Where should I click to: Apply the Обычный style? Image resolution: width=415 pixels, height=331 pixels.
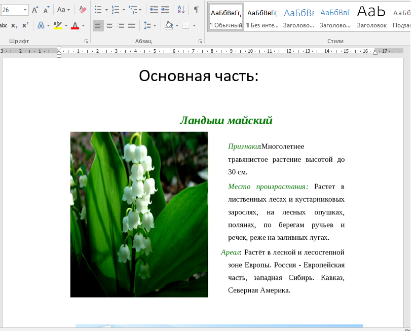pos(226,17)
